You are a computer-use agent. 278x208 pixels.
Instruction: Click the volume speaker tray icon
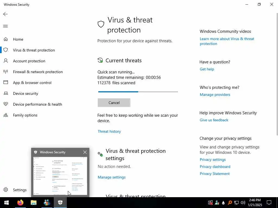tap(243, 203)
